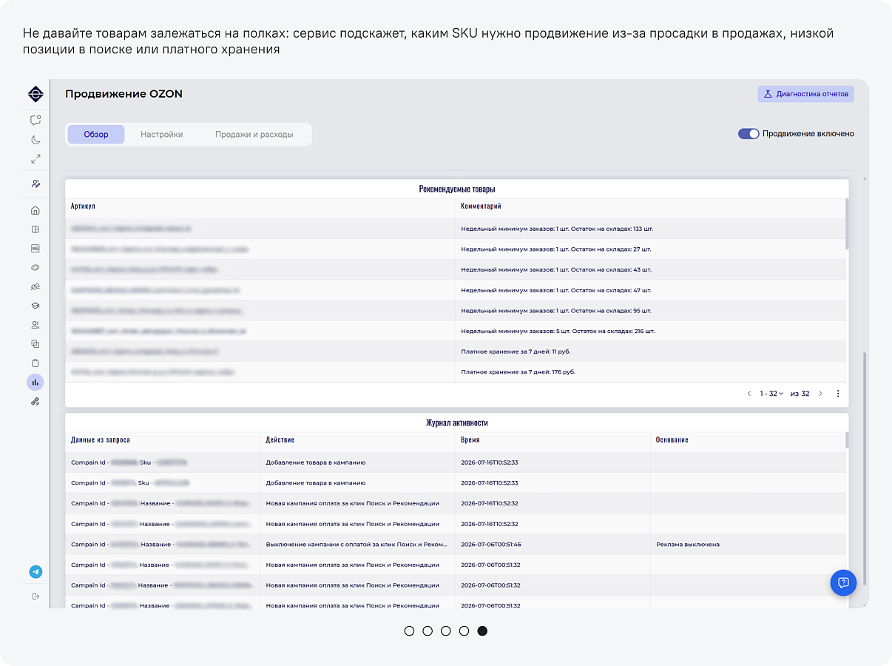Open the users icon in sidebar

pos(36,325)
